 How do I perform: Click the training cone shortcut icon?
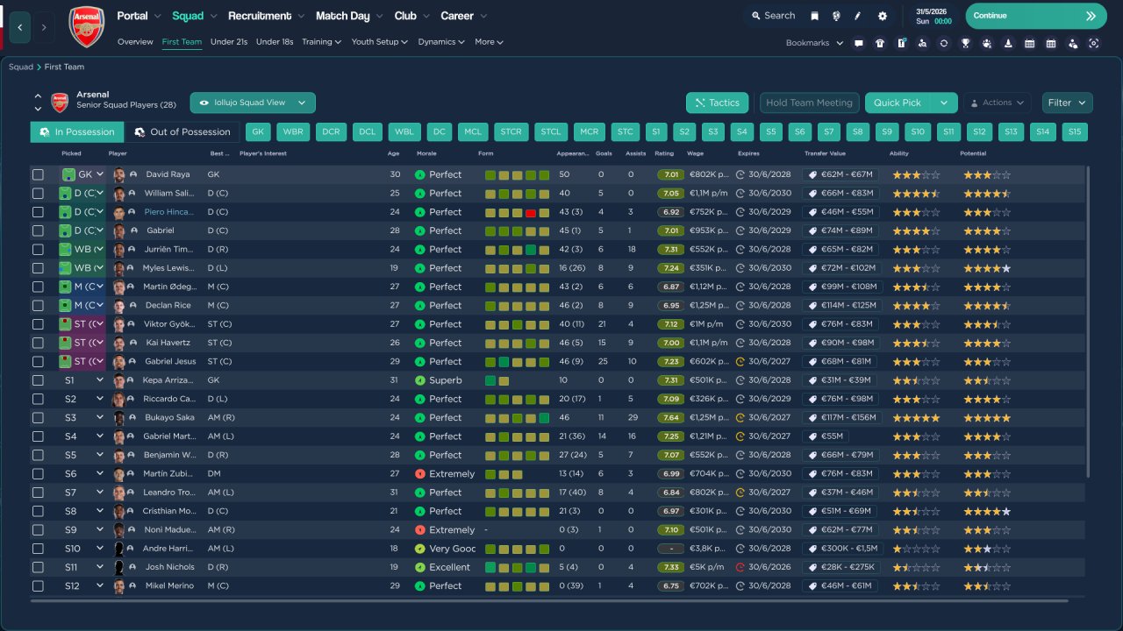(1008, 43)
